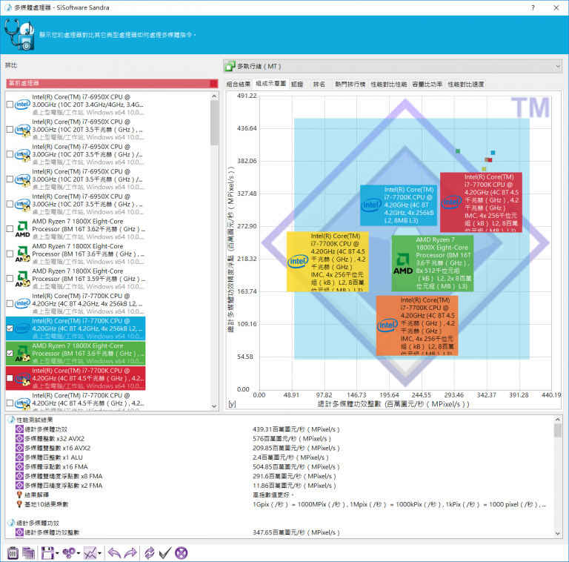Click the gears options toolbar icon

[69, 553]
